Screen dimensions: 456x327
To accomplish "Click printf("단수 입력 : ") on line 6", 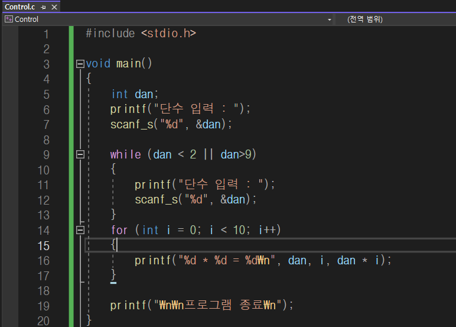I will pyautogui.click(x=180, y=109).
